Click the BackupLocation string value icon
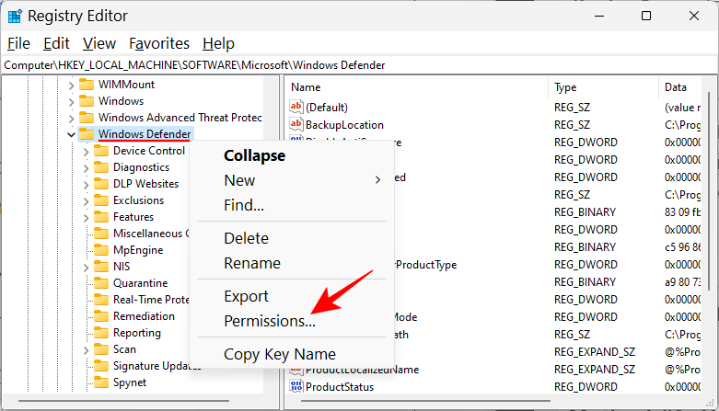This screenshot has height=411, width=719. point(296,125)
